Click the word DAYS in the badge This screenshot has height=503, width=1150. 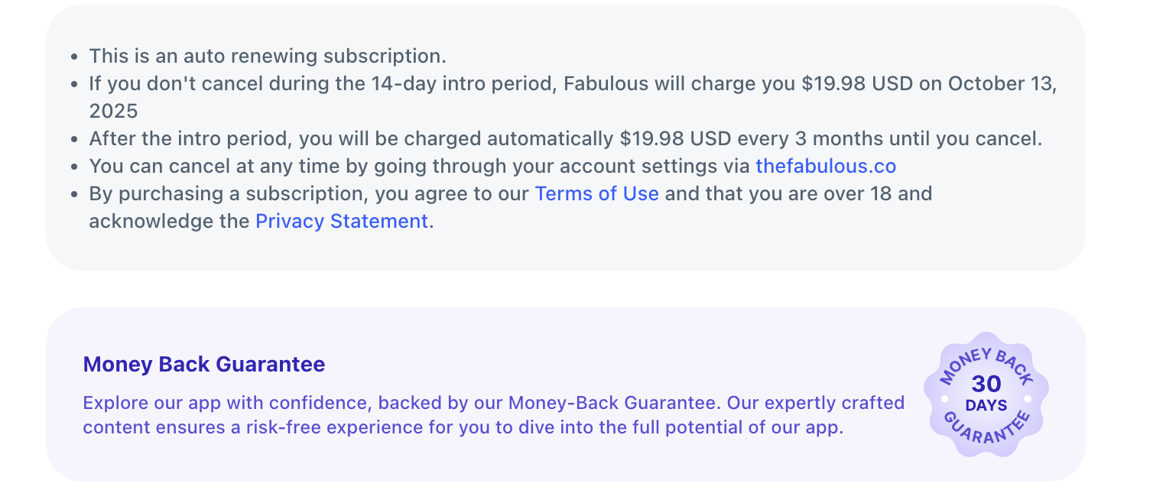coord(986,405)
